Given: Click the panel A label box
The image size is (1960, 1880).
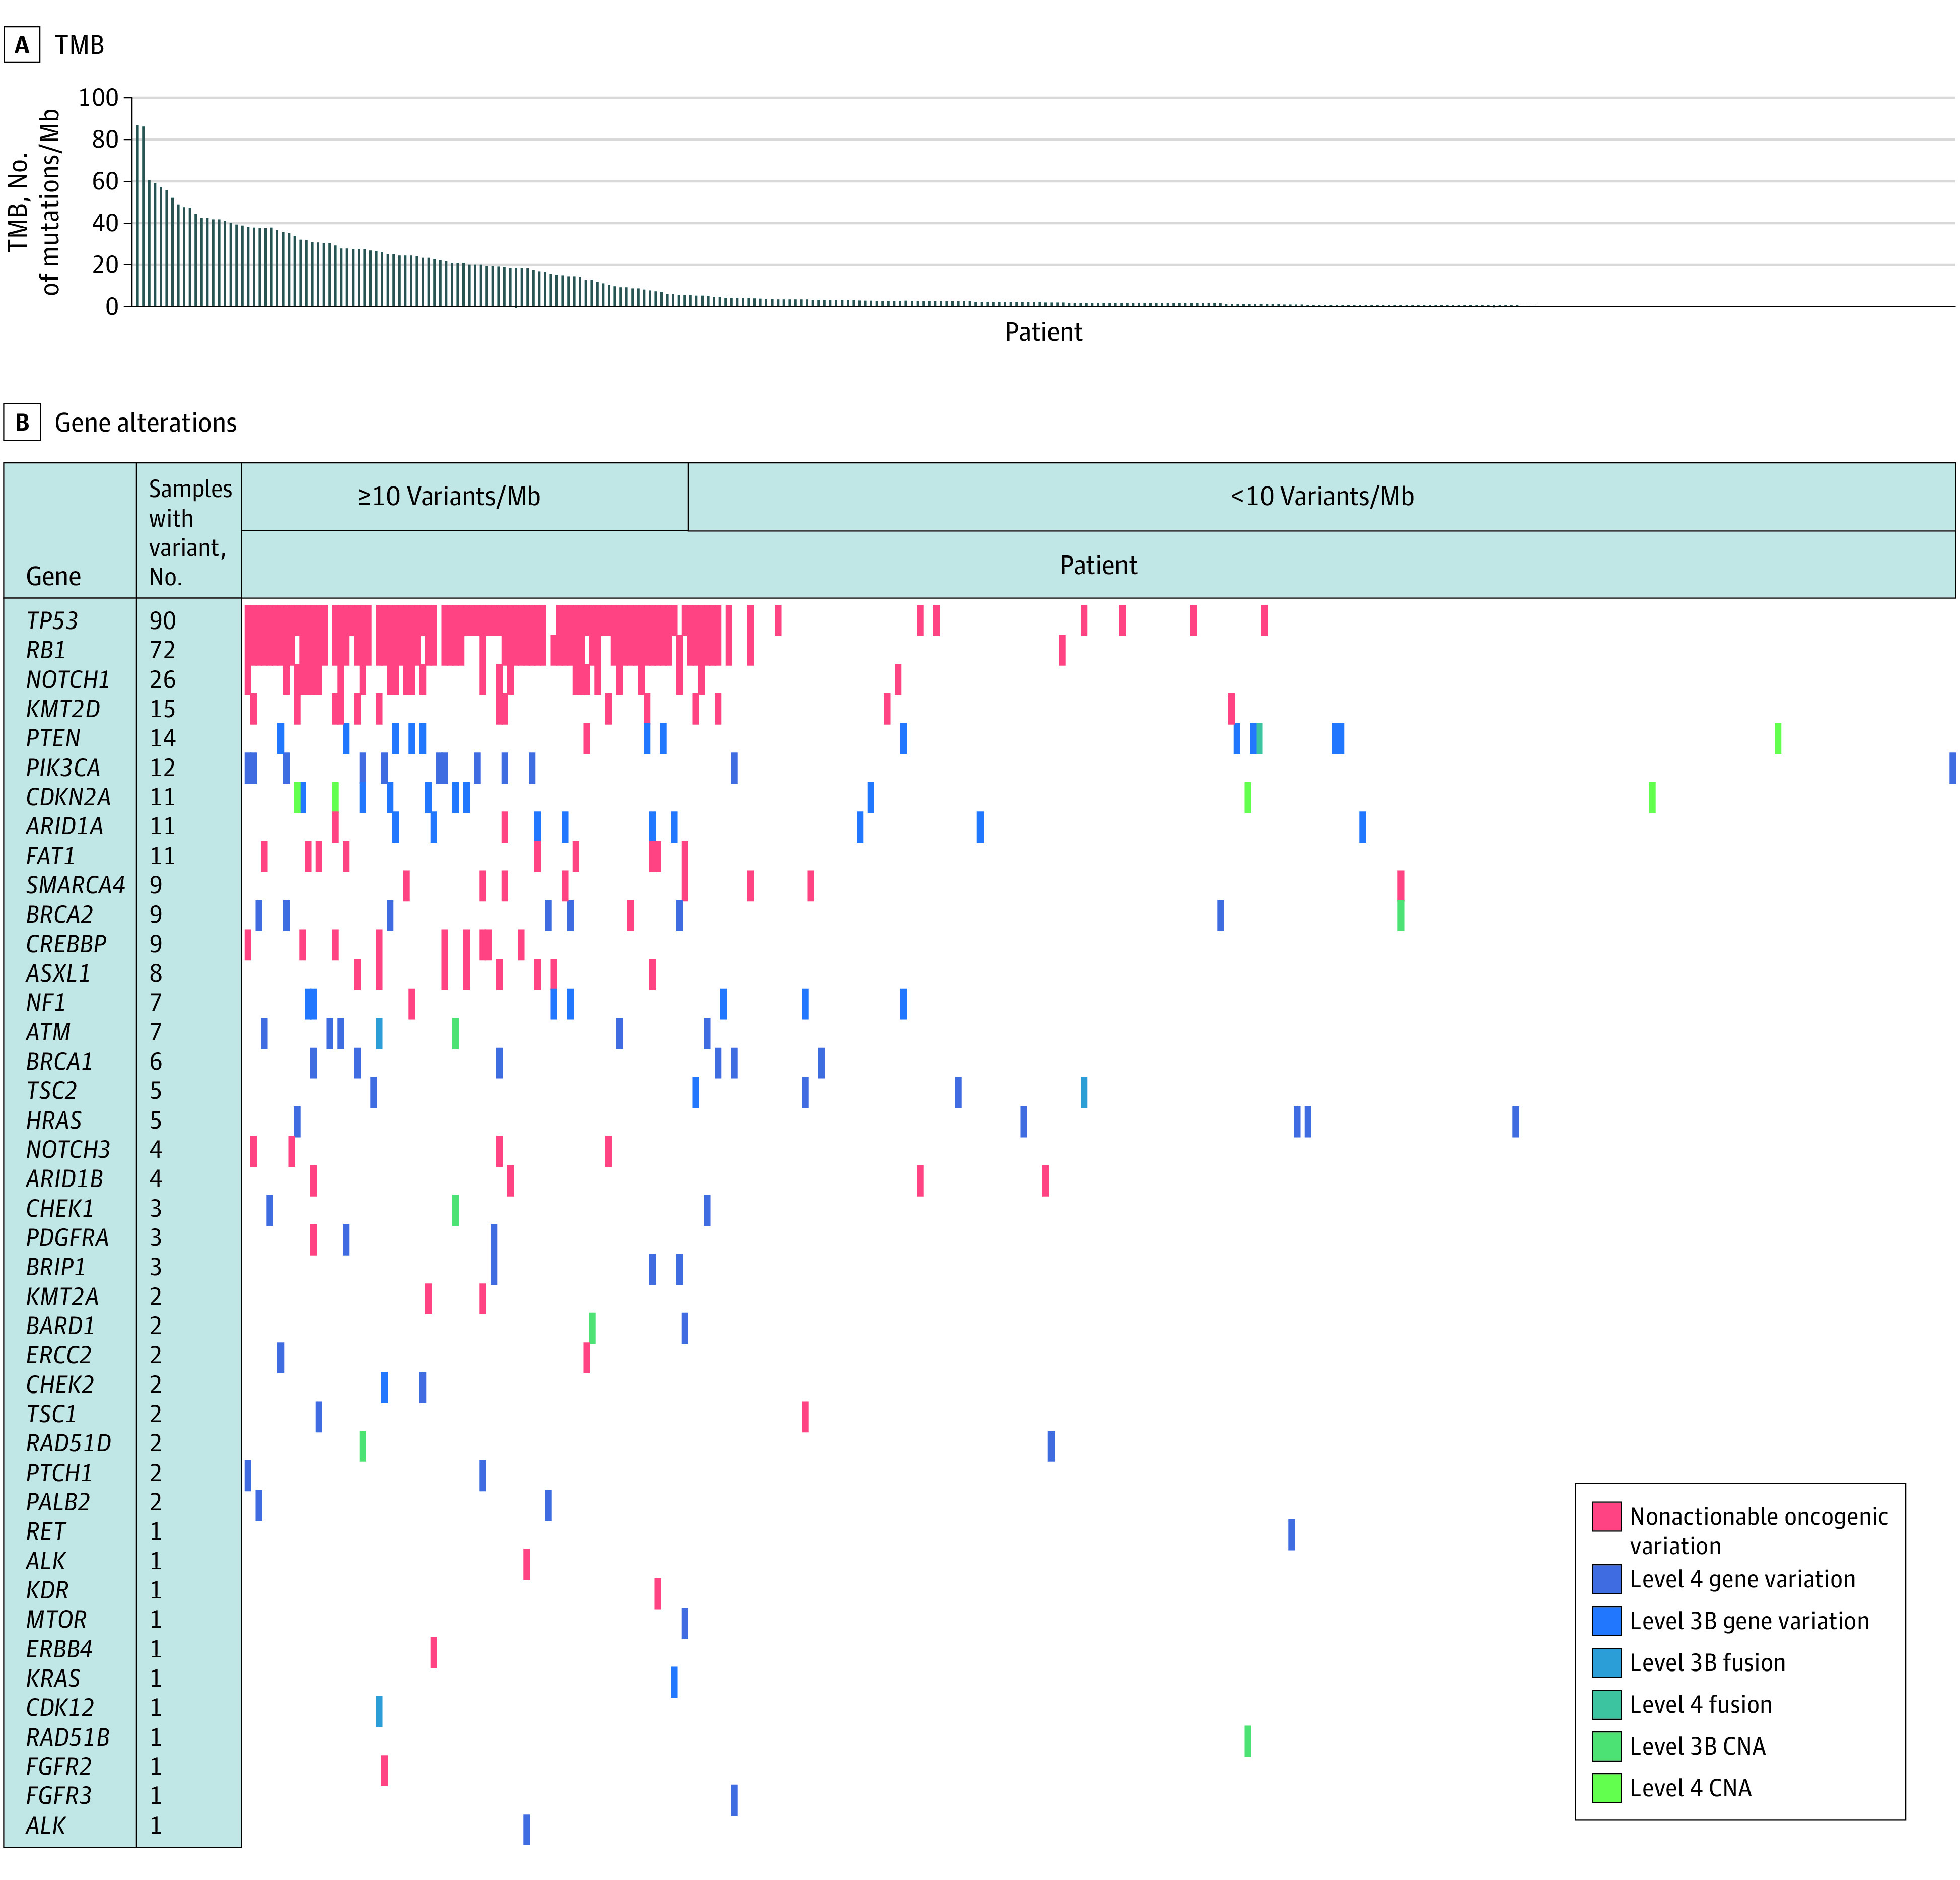Looking at the screenshot, I should 22,45.
